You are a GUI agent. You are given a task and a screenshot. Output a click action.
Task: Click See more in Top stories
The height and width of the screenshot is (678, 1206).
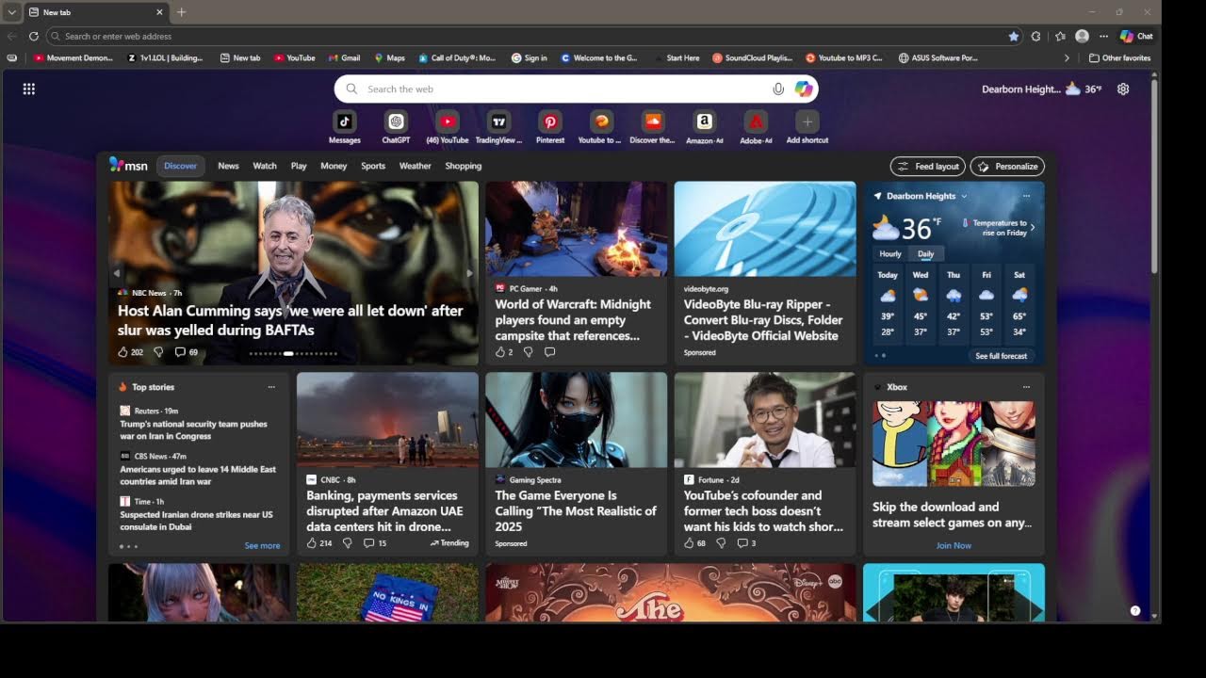[x=262, y=545]
